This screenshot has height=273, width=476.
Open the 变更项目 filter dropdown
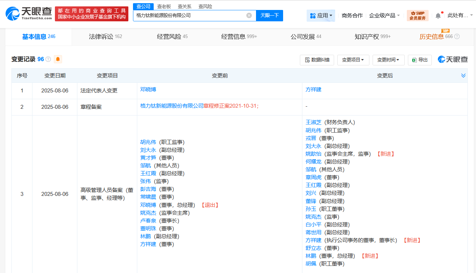point(353,60)
